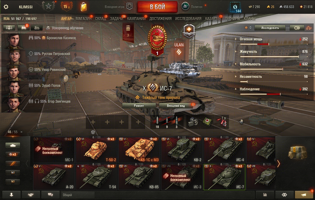Switch to the ИССЛЕДОВАНИЯ tab
This screenshot has height=200, width=315.
(188, 18)
